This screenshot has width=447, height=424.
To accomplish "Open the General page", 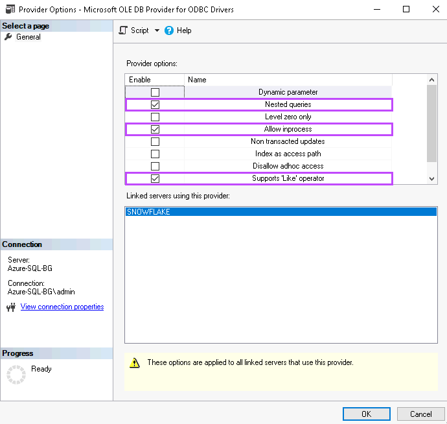I will pyautogui.click(x=29, y=37).
